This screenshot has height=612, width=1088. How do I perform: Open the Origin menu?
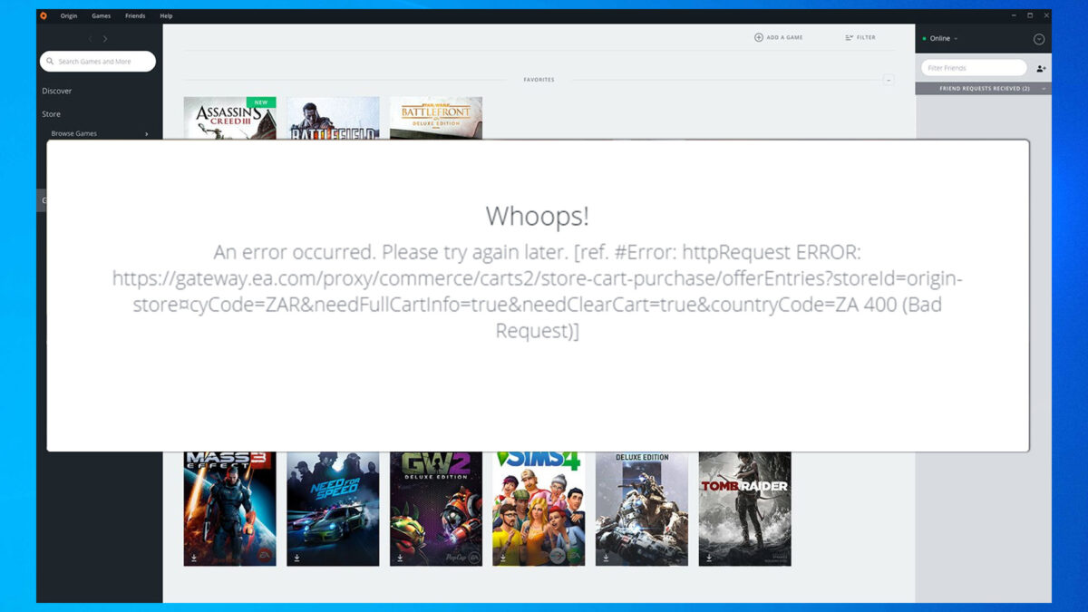click(x=69, y=15)
